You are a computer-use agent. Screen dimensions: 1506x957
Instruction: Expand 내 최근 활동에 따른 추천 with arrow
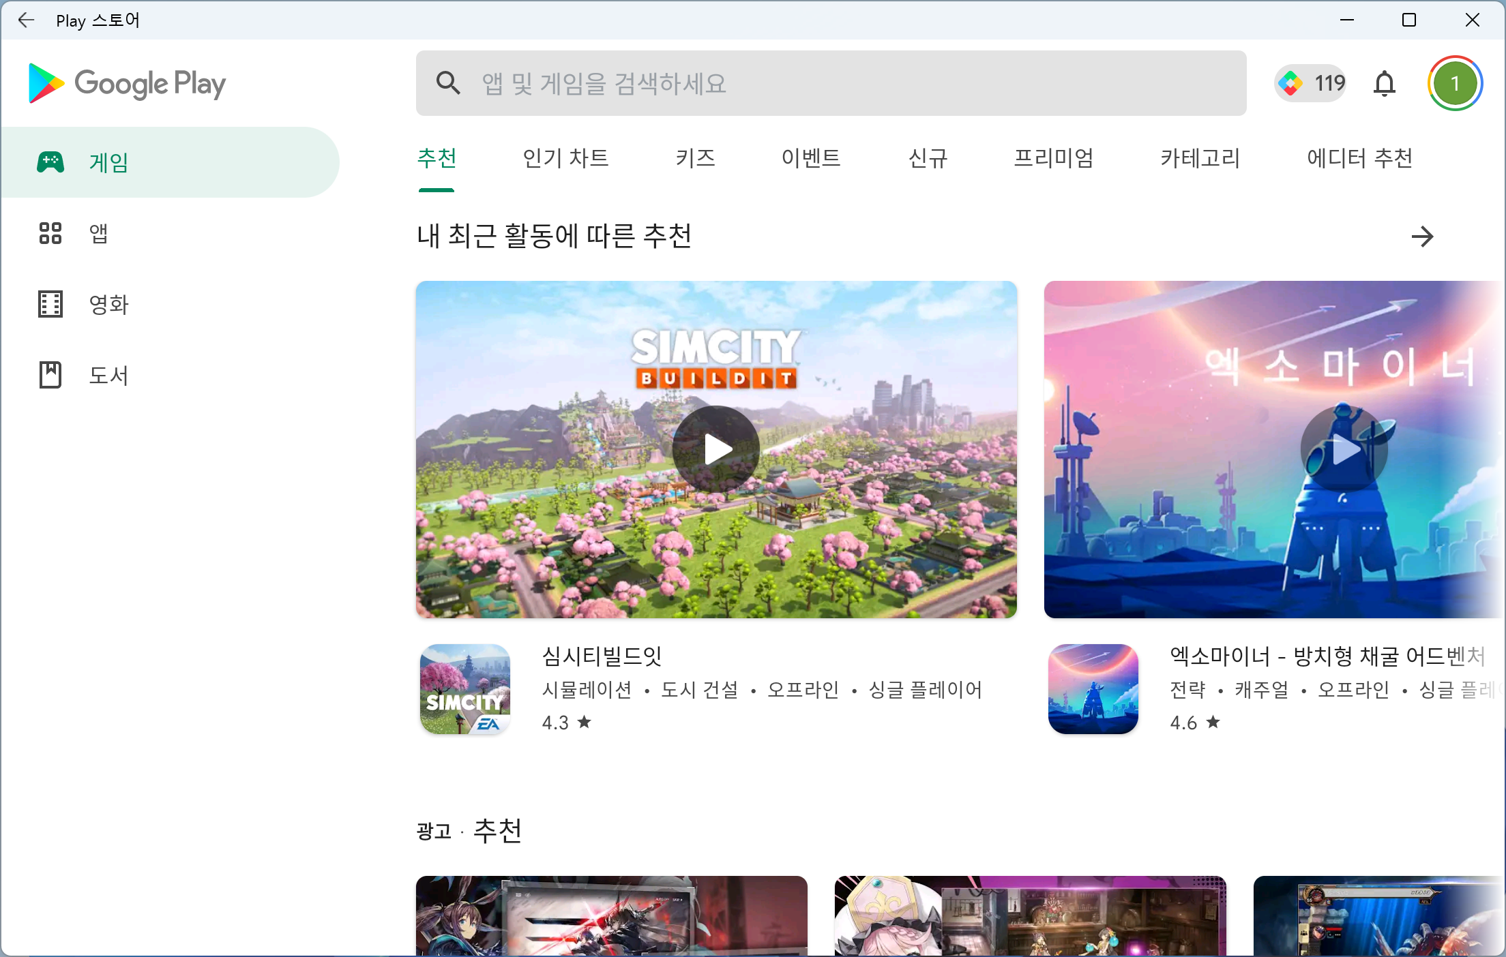(x=1422, y=237)
